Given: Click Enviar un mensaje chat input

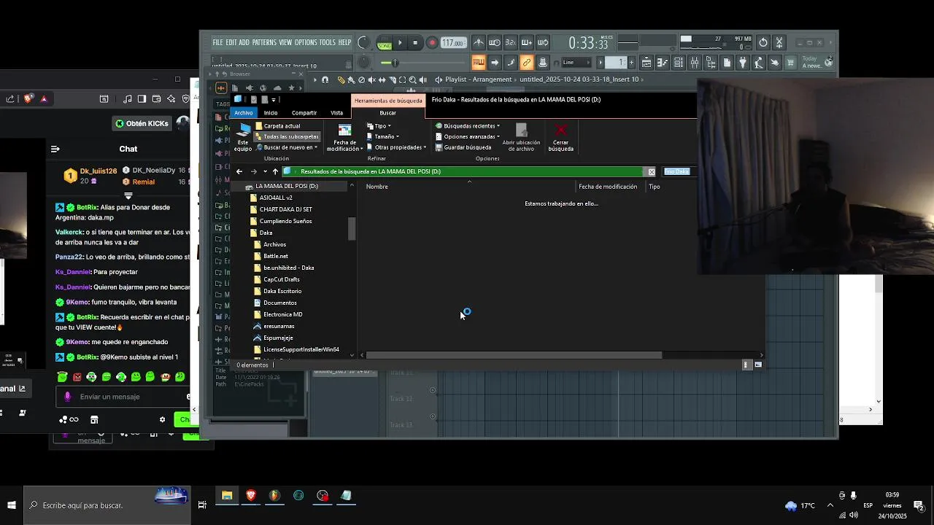Looking at the screenshot, I should click(x=123, y=397).
